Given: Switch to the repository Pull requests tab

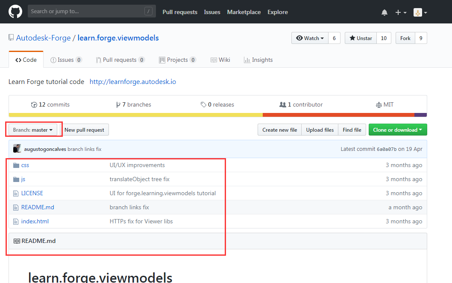Looking at the screenshot, I should point(120,60).
